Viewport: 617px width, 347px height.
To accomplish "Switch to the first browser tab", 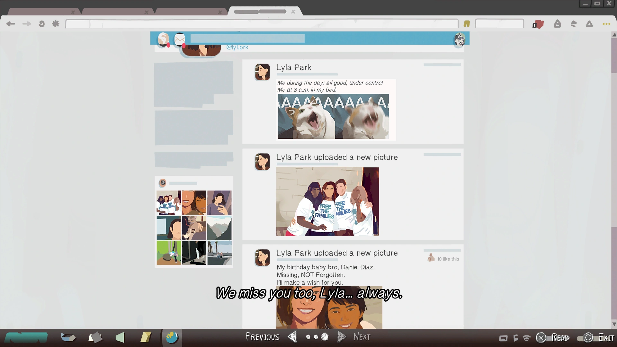I will (40, 12).
